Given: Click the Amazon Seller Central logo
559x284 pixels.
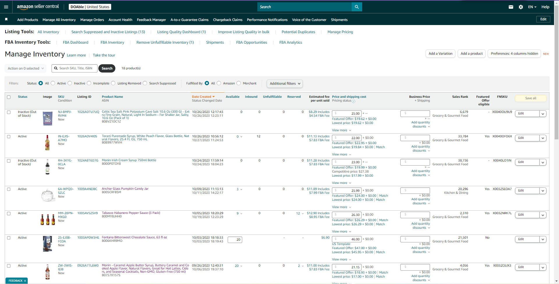Looking at the screenshot, I should tap(38, 7).
